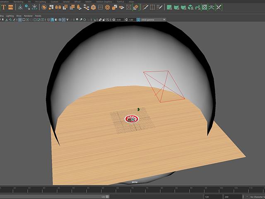Open the Motion Graphics shelf tab
The width and height of the screenshot is (265, 199).
click(x=104, y=2)
